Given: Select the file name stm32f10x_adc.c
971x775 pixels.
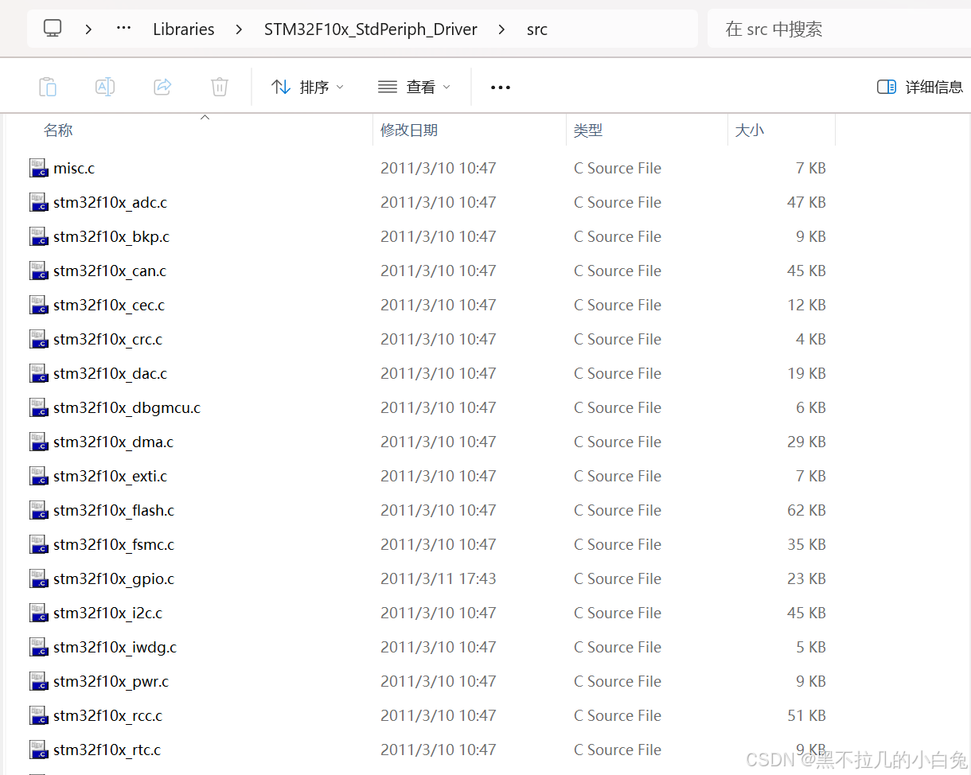Looking at the screenshot, I should (111, 202).
